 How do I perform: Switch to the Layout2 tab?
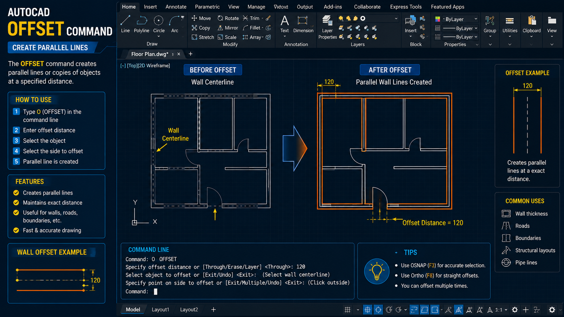[x=189, y=310]
